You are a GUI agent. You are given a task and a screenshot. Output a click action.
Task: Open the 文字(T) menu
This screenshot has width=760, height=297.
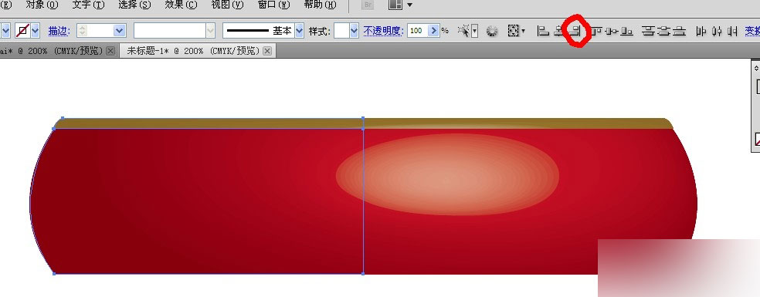point(88,5)
